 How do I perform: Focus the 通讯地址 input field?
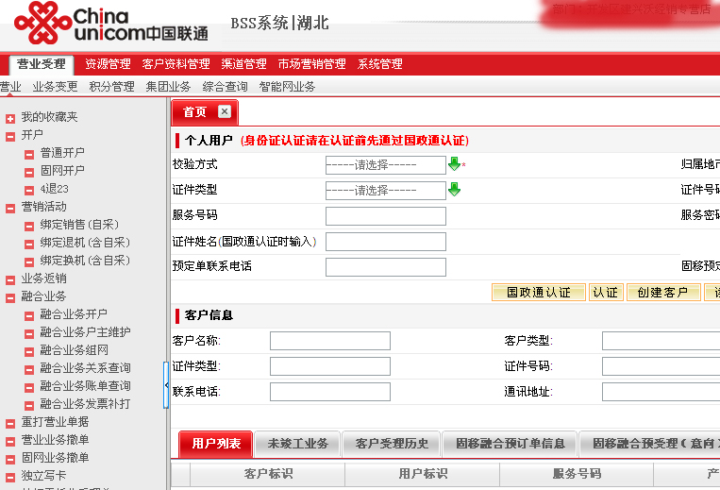pyautogui.click(x=661, y=392)
